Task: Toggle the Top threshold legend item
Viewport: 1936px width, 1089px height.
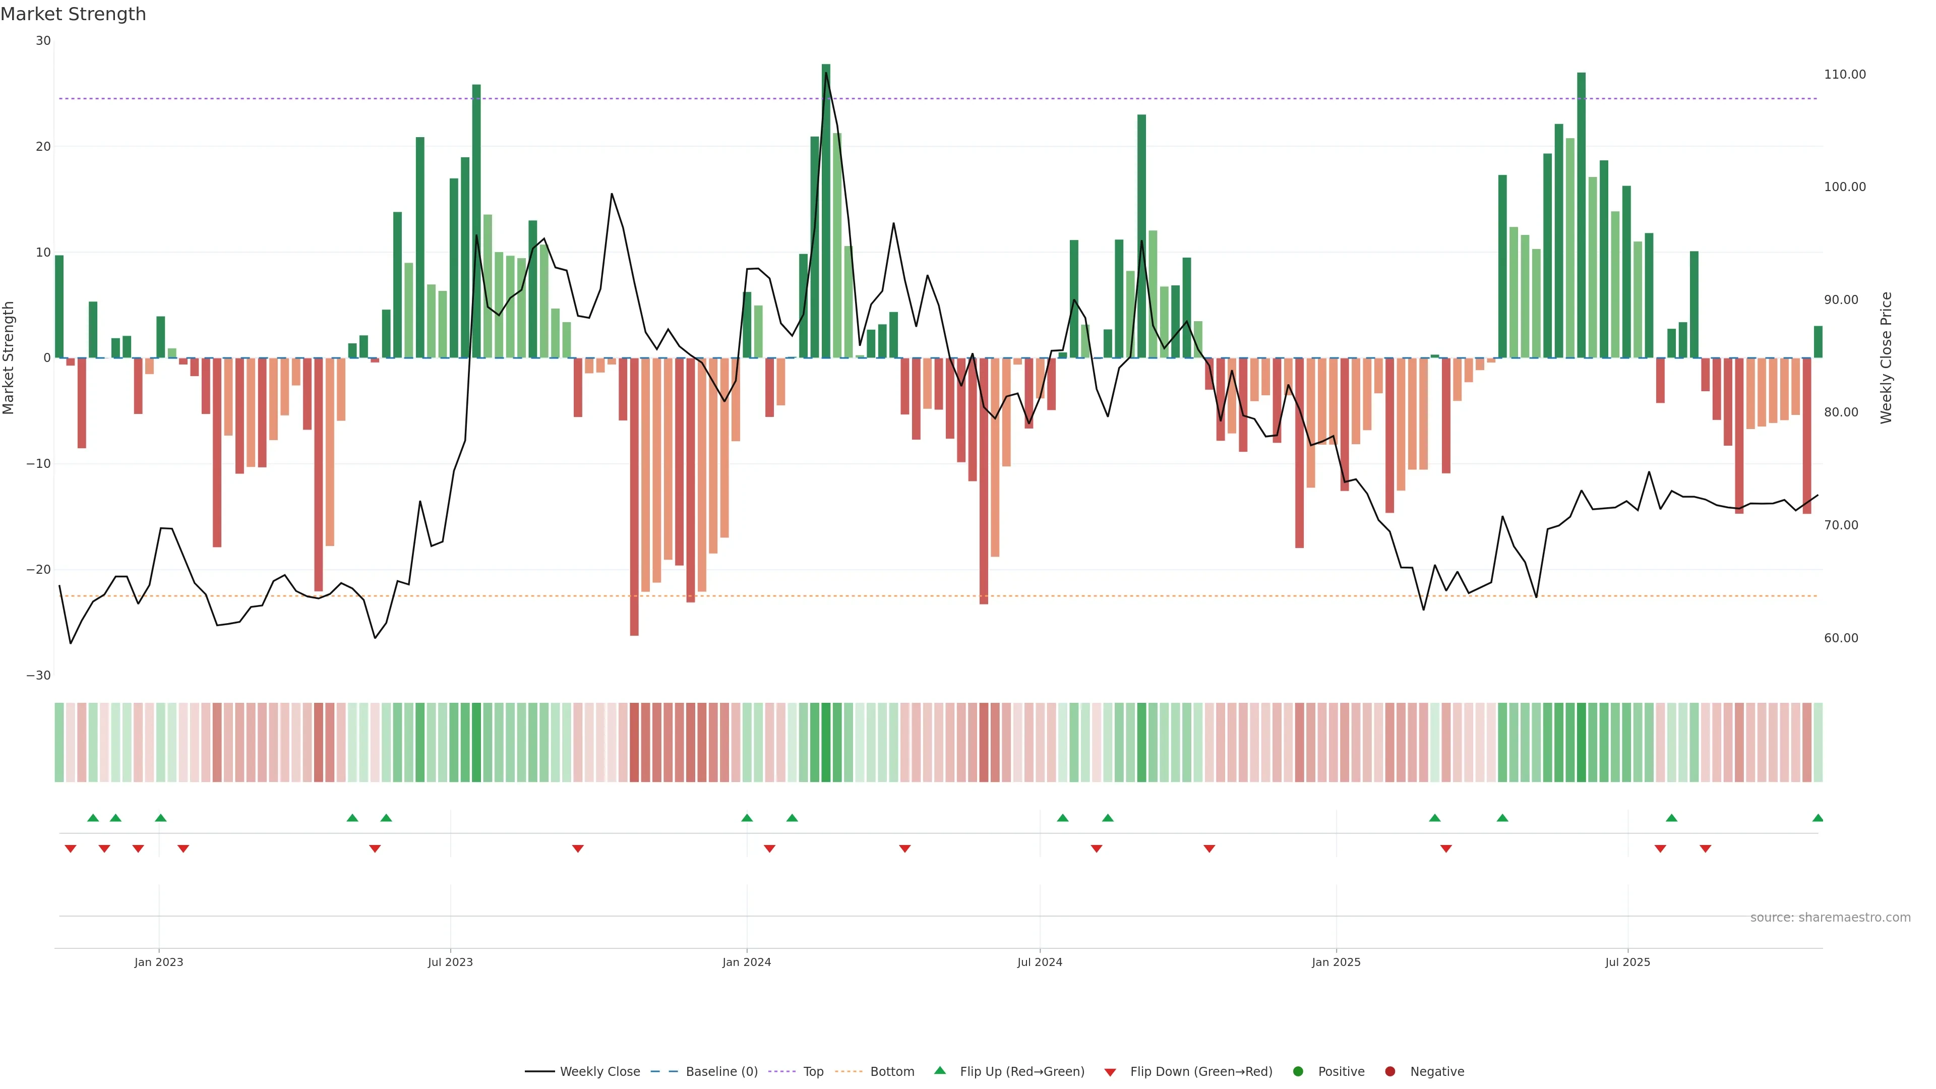Action: (812, 1072)
